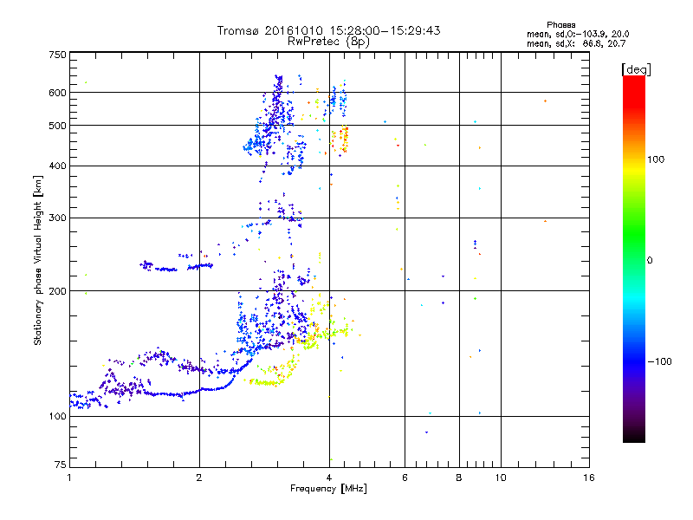Click the y-axis tick label '750'
This screenshot has height=520, width=693.
pos(57,55)
